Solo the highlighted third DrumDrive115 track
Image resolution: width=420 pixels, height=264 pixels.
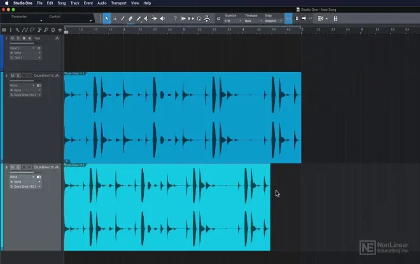pyautogui.click(x=18, y=167)
